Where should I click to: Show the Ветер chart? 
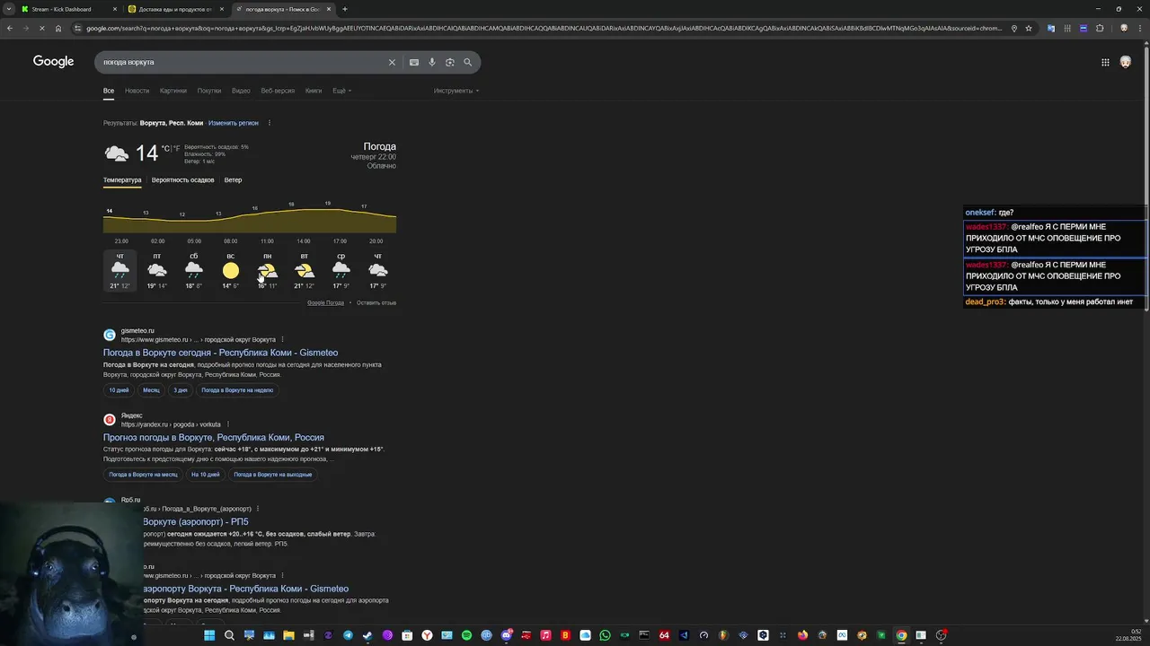[233, 180]
